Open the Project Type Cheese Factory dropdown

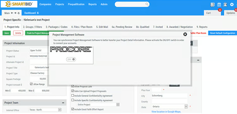(x=39, y=73)
